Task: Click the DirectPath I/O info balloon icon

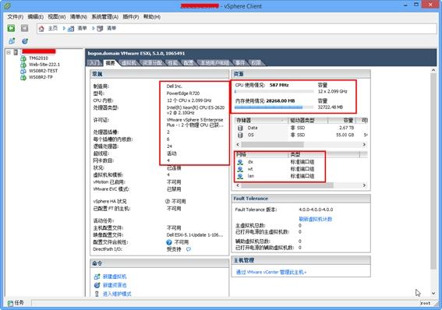Action: tap(189, 249)
